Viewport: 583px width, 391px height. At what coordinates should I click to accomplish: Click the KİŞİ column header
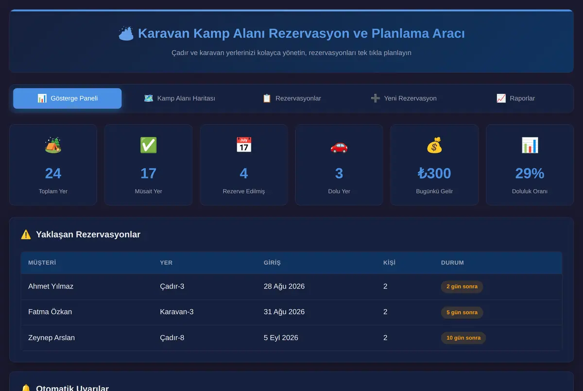click(389, 263)
